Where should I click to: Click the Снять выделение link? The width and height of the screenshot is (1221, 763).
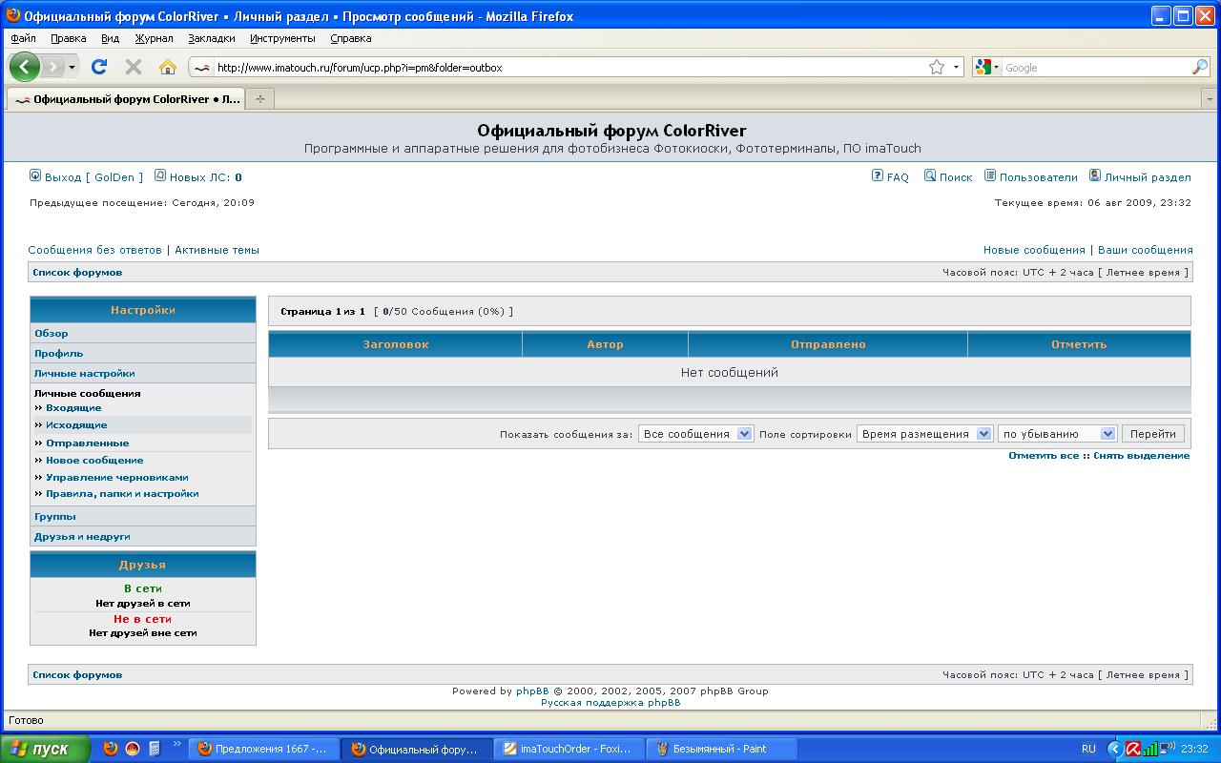pyautogui.click(x=1141, y=456)
